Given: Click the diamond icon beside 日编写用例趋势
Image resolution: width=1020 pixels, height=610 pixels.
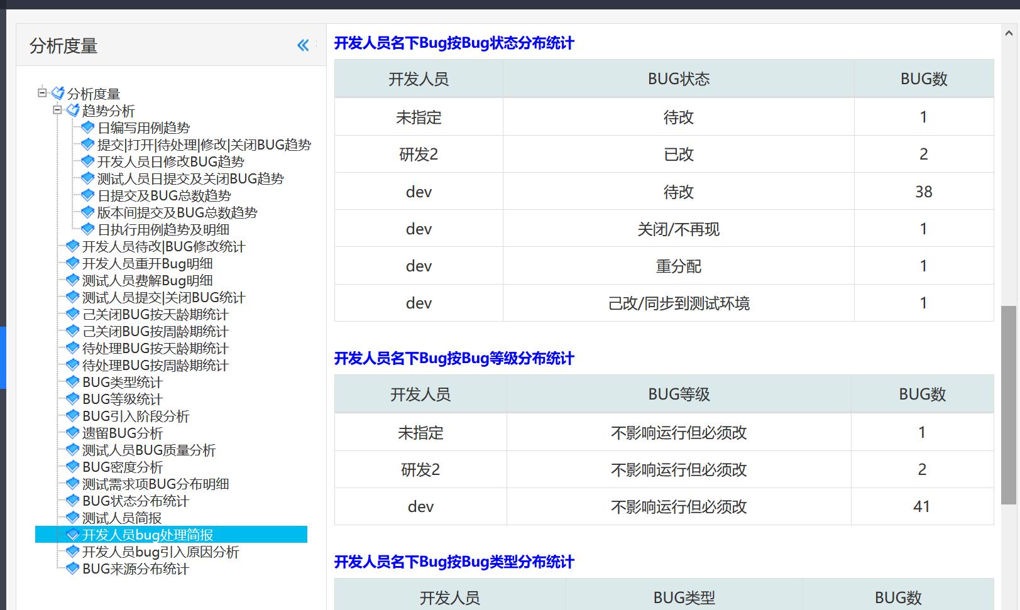Looking at the screenshot, I should coord(88,128).
